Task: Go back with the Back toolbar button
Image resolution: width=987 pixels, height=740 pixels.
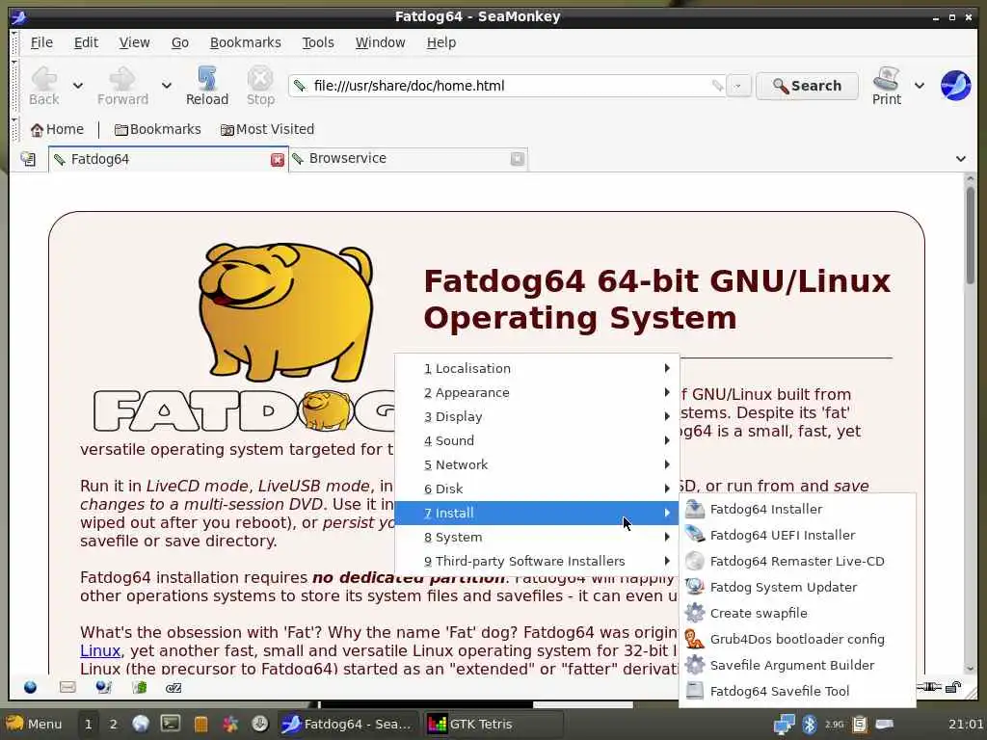Action: (x=44, y=86)
